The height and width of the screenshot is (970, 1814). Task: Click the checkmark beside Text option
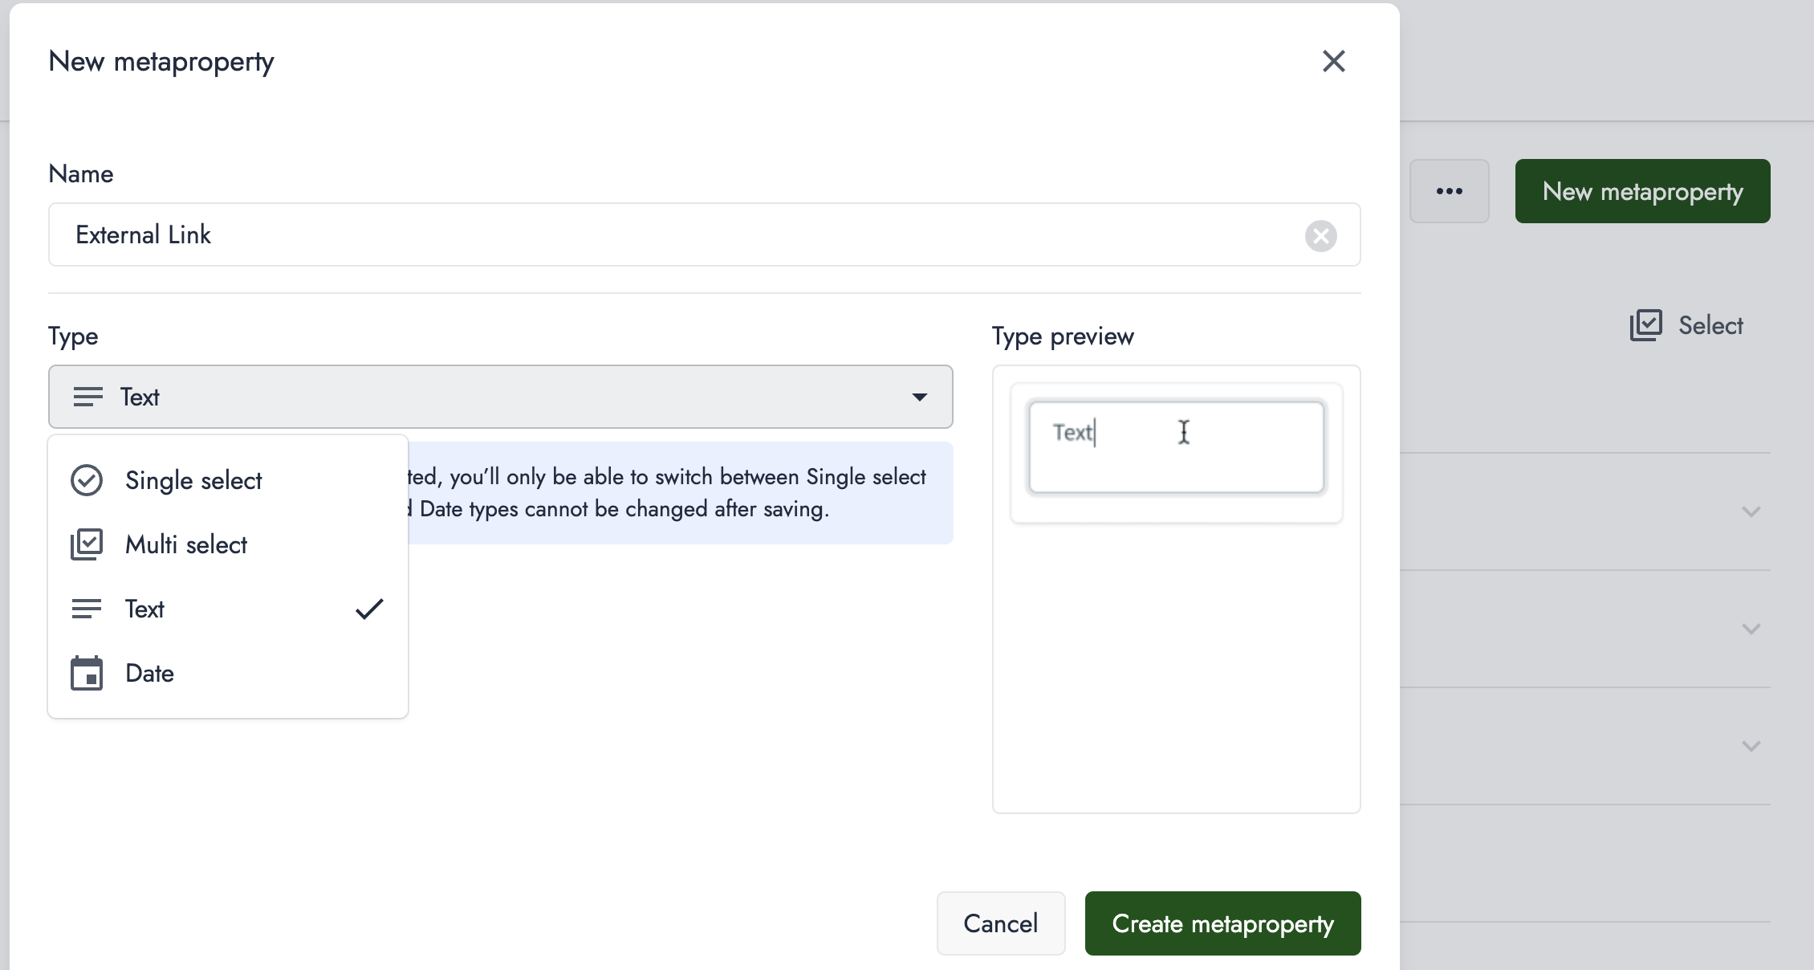point(369,609)
